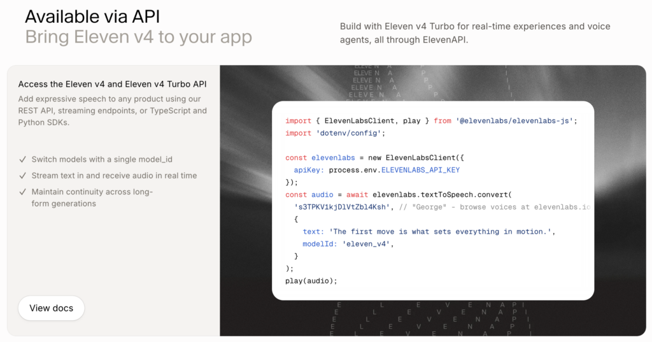Click checkmark beside 'Maintain continuity across long-form'
Screen dimensions: 652x342
(23, 192)
